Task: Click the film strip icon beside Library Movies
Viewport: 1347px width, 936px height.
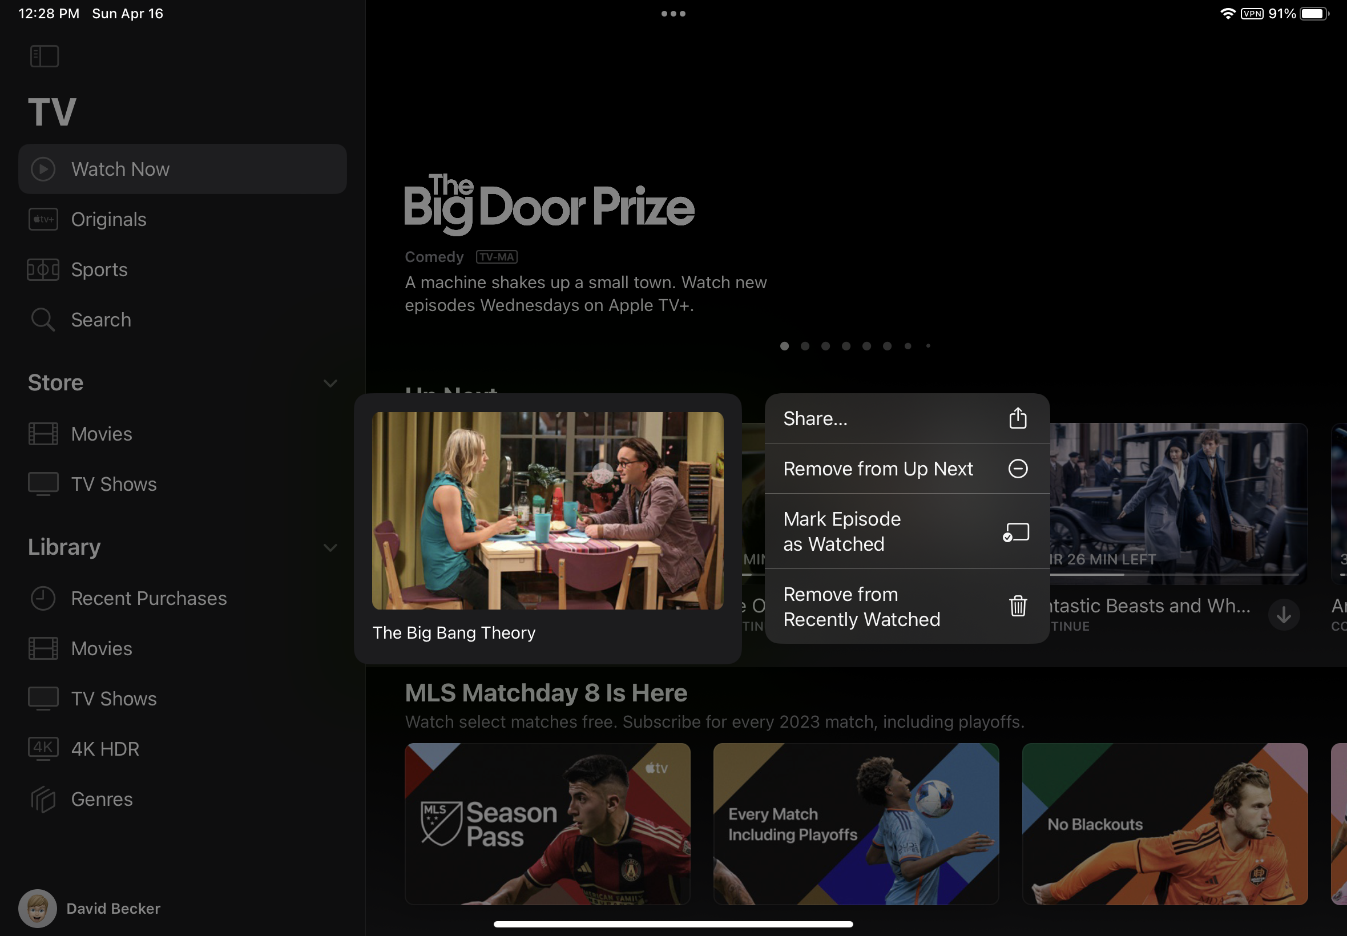Action: (x=43, y=648)
